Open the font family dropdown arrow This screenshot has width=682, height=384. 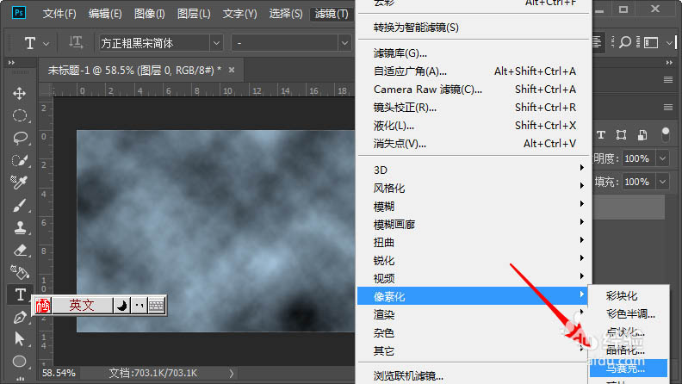[216, 43]
